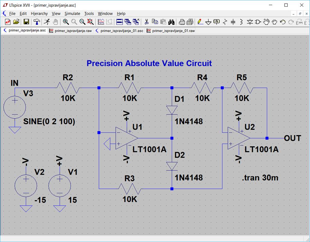Select the Diode placement tool
Screen dimensions: 310x242
(250, 22)
